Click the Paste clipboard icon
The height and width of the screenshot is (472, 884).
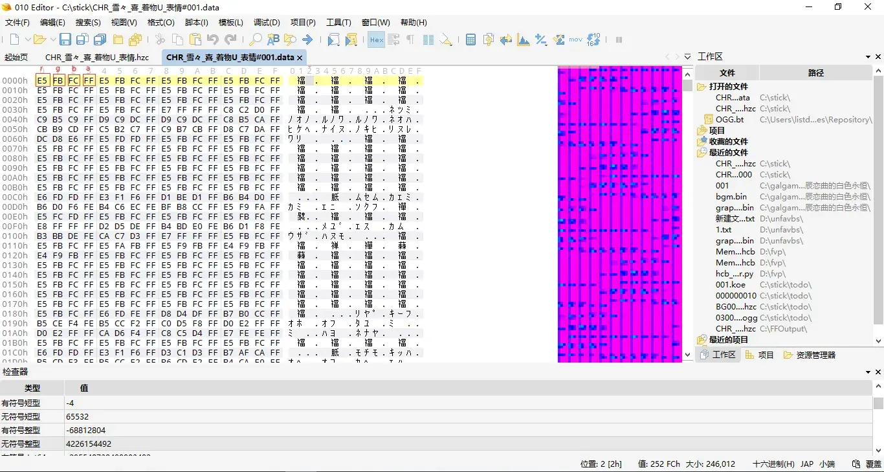point(195,39)
